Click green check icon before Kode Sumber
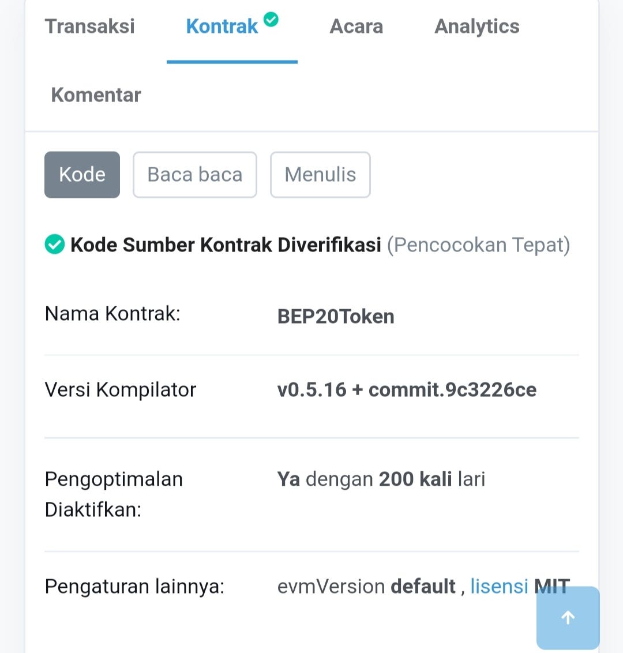 [55, 244]
